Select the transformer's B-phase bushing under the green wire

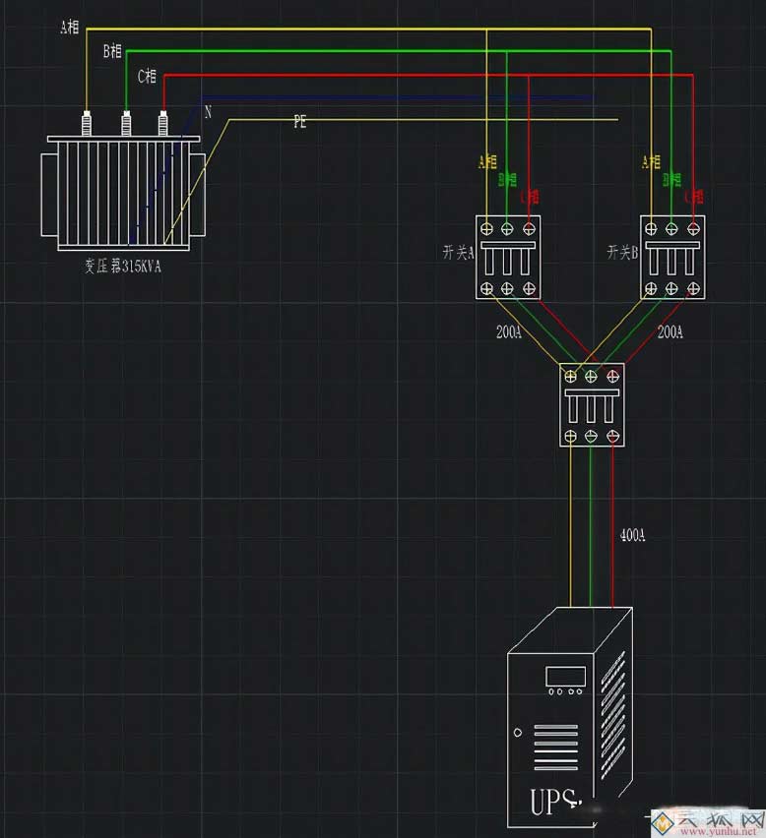[126, 124]
